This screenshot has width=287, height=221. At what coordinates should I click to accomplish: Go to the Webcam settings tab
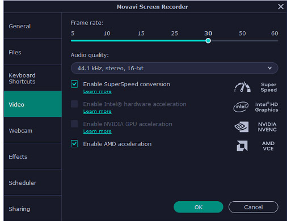[32, 130]
